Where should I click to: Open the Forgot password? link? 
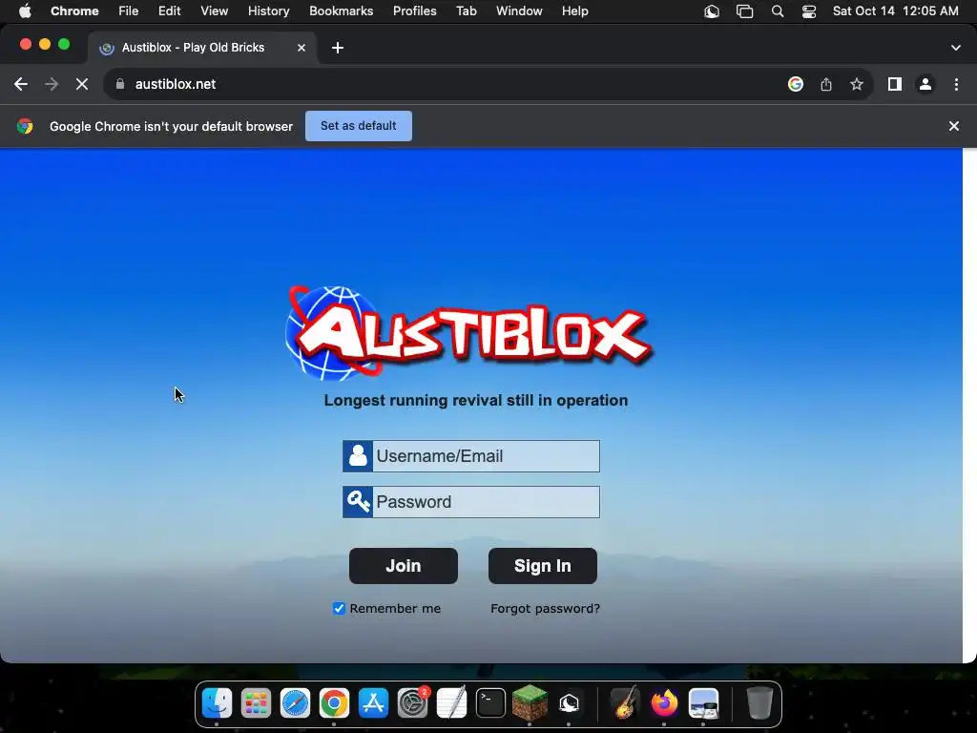[x=545, y=608]
